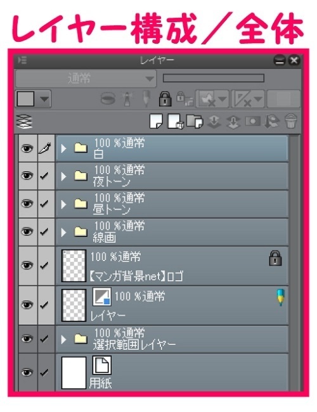
Task: Select the 【マンガ背景net】ロゴ layer thumbnail
Action: point(74,266)
